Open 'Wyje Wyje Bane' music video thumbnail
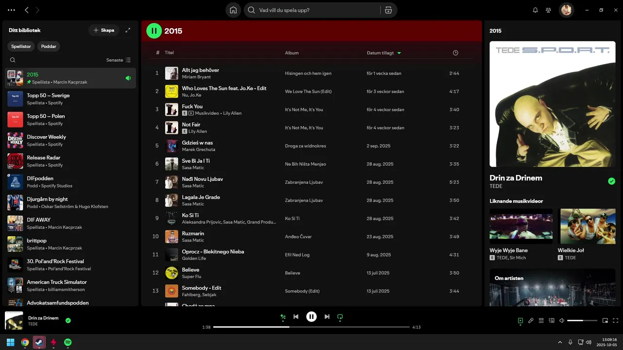Screen dimensions: 623x350 click(521, 227)
